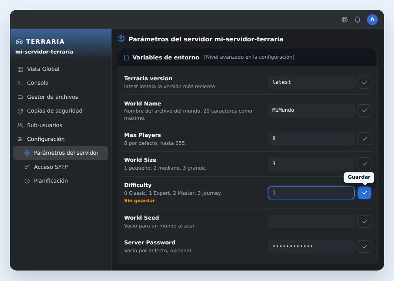Focus the Difficulty input field
The image size is (394, 281).
(x=311, y=193)
